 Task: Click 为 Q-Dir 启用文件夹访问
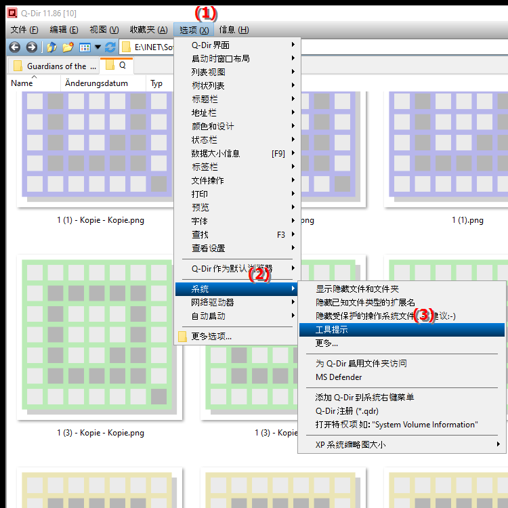[402, 364]
